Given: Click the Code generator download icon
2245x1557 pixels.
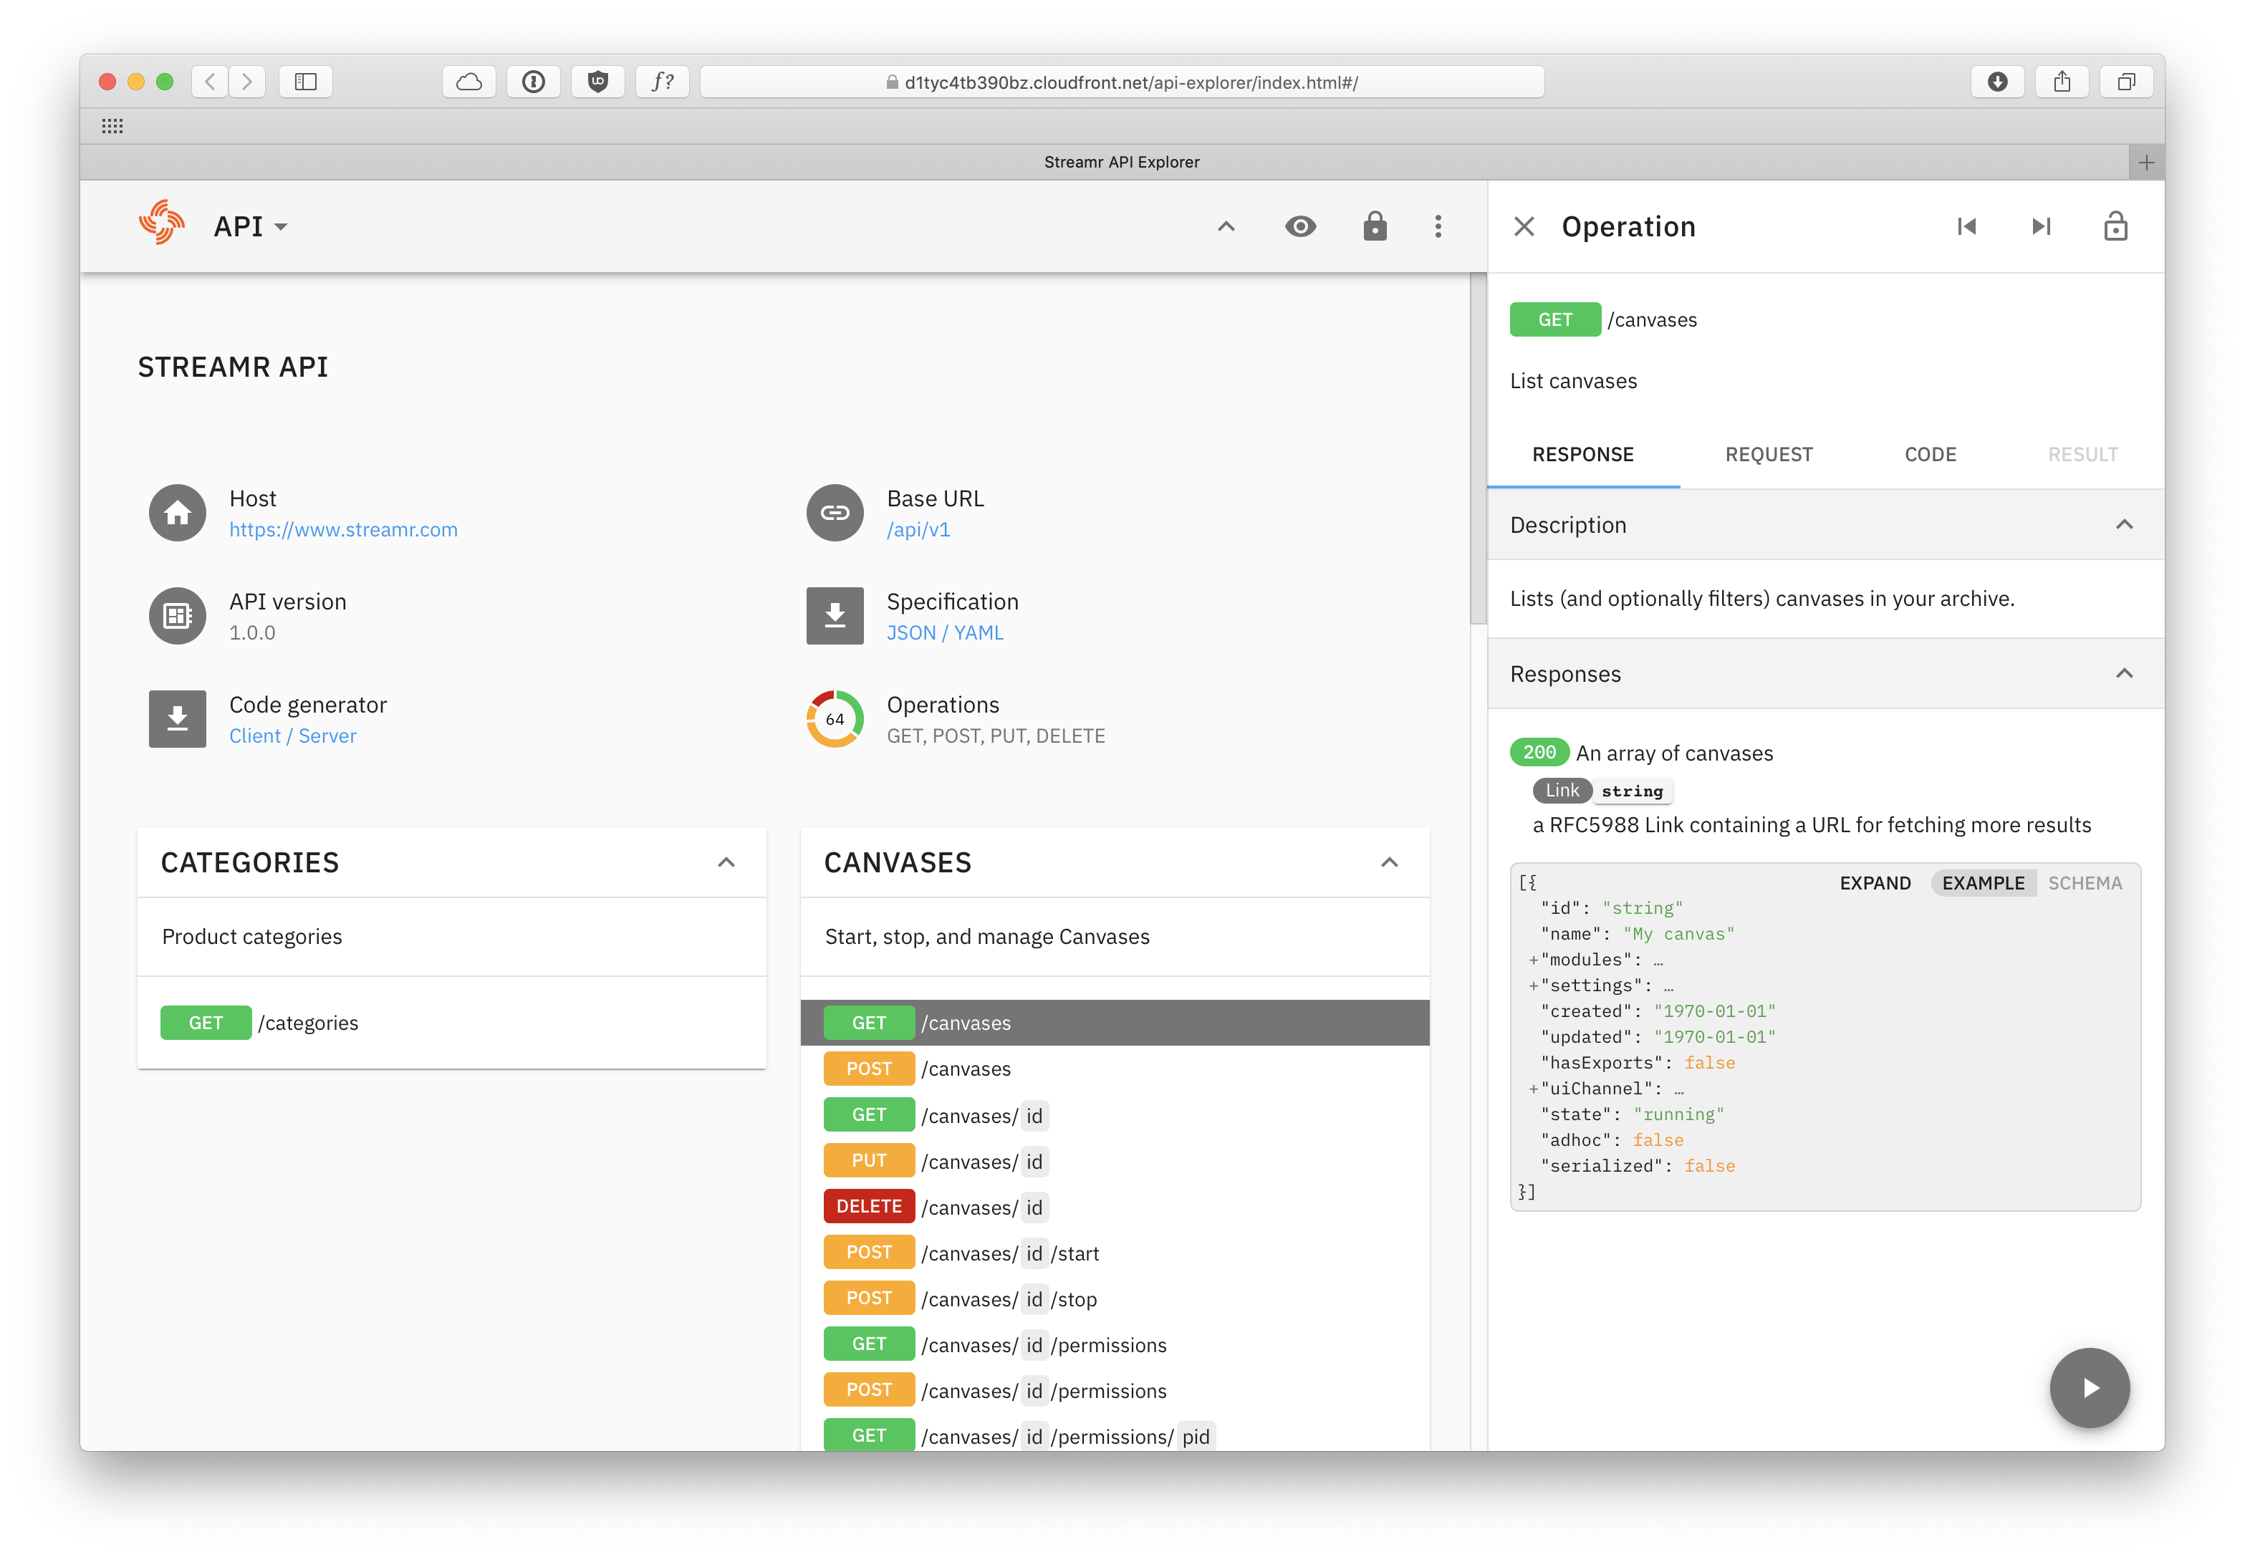Looking at the screenshot, I should pyautogui.click(x=177, y=719).
